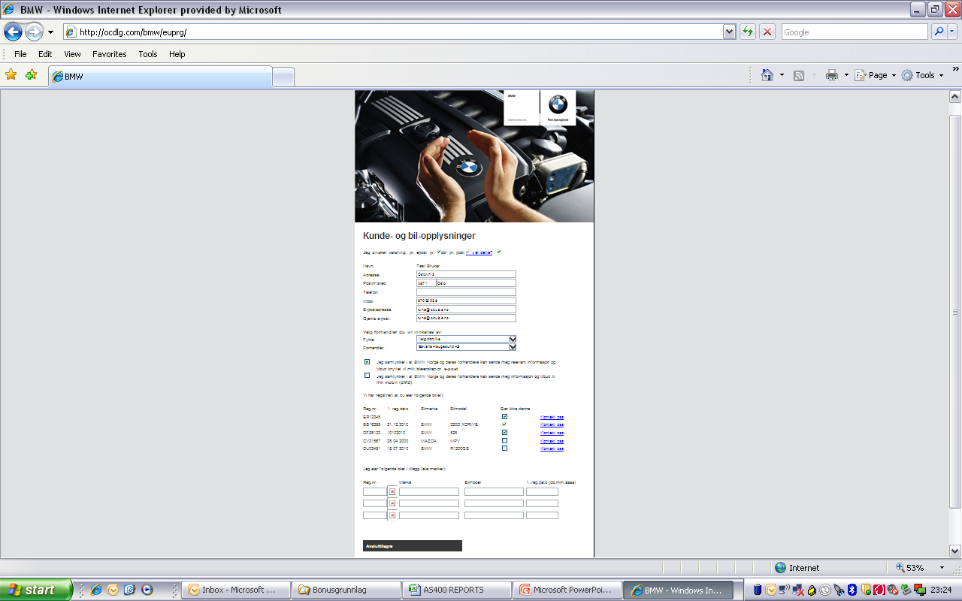Viewport: 962px width, 601px height.
Task: Open the Tools gear toolbar menu
Action: click(922, 75)
